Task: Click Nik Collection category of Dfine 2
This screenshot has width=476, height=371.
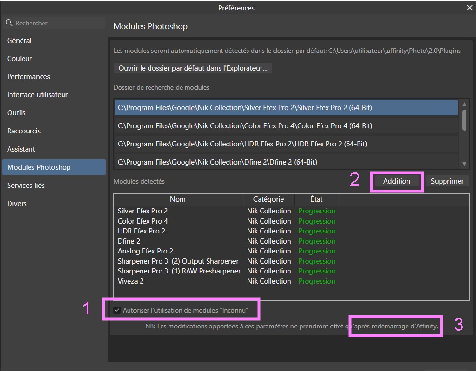Action: pyautogui.click(x=269, y=241)
